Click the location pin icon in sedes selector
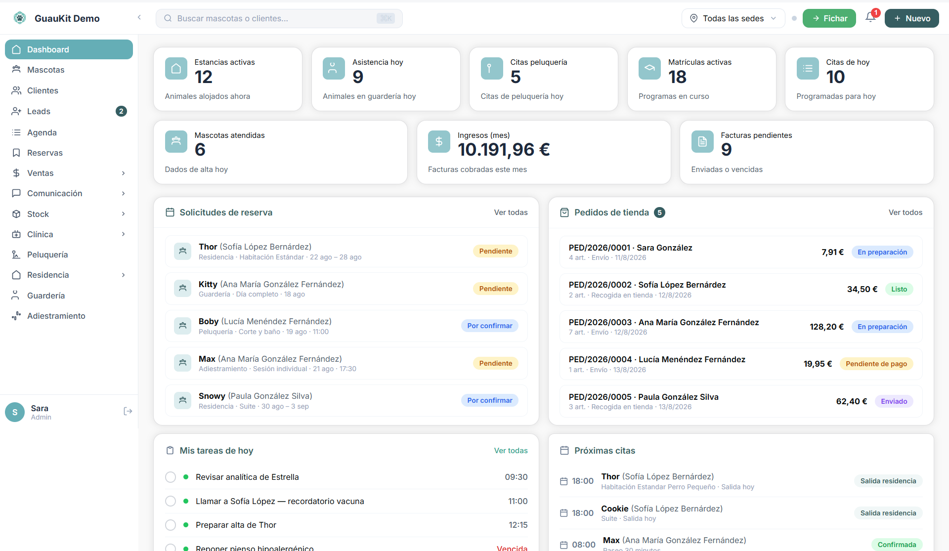 [694, 18]
